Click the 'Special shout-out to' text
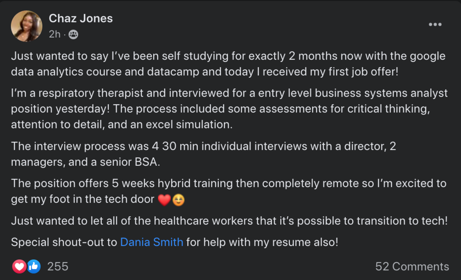Screen dimensions: 461x280 tap(64, 242)
